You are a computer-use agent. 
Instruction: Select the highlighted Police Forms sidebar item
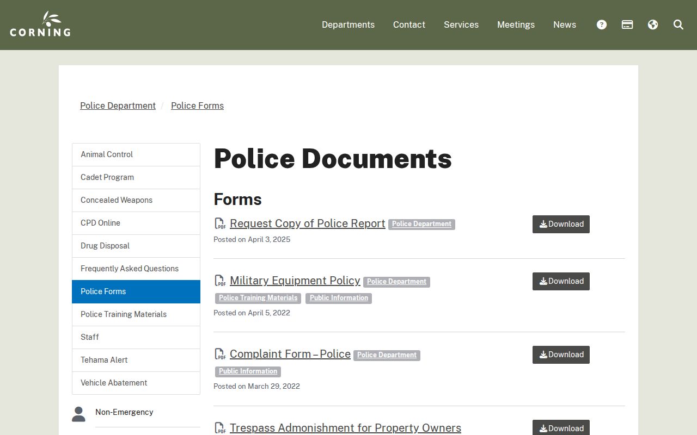click(136, 291)
